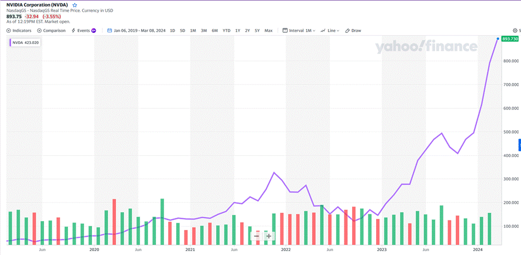Viewport: 521px width, 255px height.
Task: Click the Events lightning button
Action: click(81, 31)
